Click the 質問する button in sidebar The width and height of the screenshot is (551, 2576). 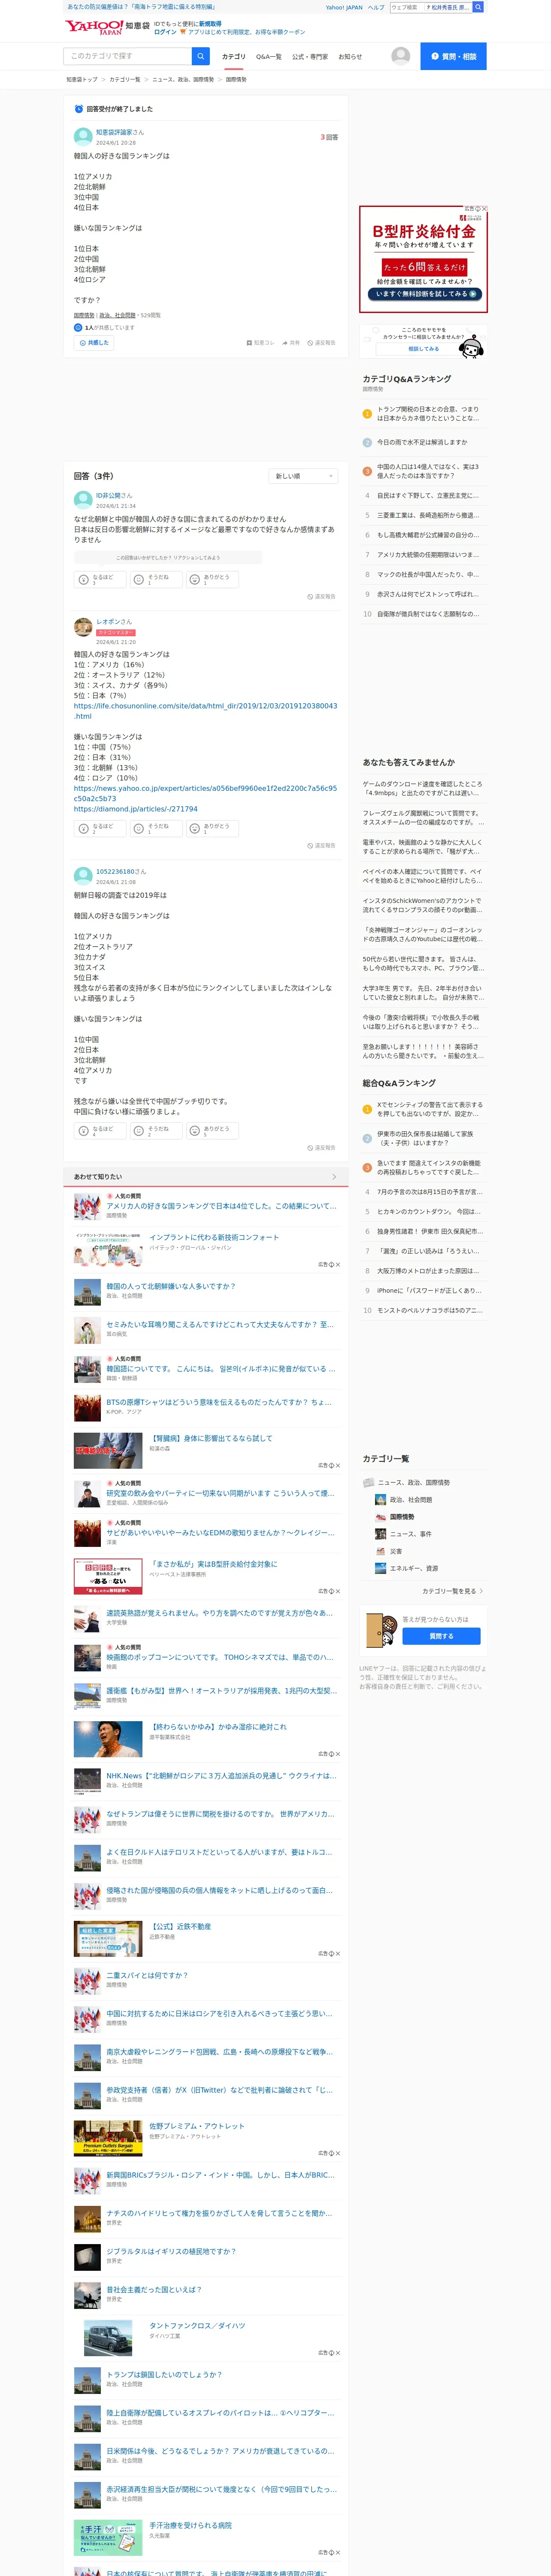click(441, 1636)
